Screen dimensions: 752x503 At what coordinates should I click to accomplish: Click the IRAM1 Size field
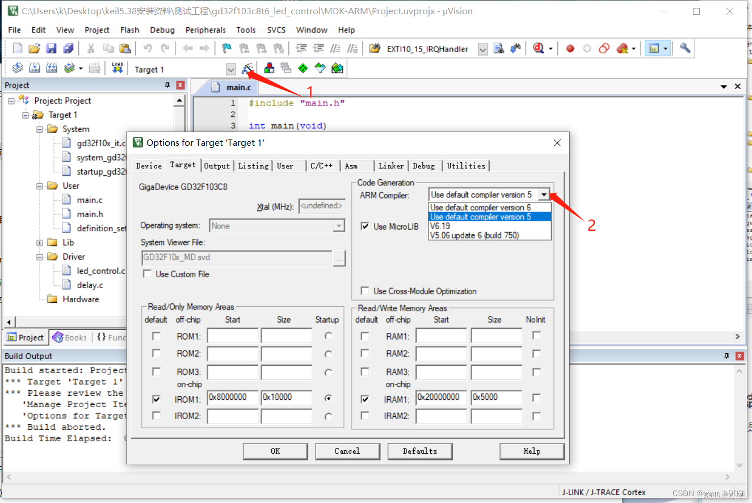click(497, 398)
